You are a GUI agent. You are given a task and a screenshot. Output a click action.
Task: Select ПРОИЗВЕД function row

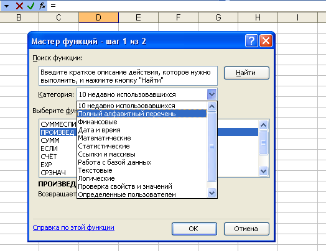click(x=149, y=132)
